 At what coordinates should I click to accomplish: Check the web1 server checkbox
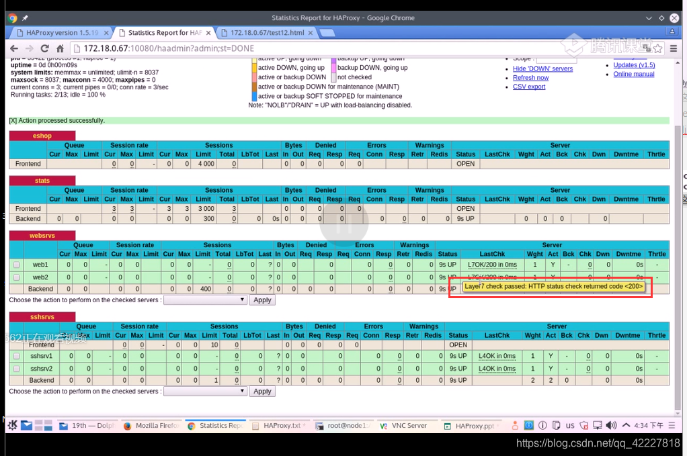pyautogui.click(x=16, y=265)
